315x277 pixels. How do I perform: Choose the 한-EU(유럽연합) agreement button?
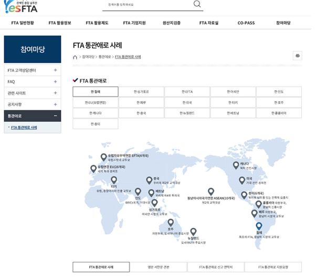[x=96, y=103]
